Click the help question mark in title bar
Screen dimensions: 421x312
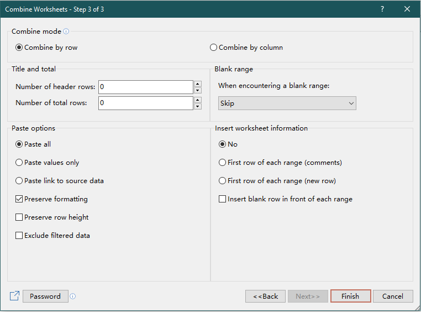point(382,9)
